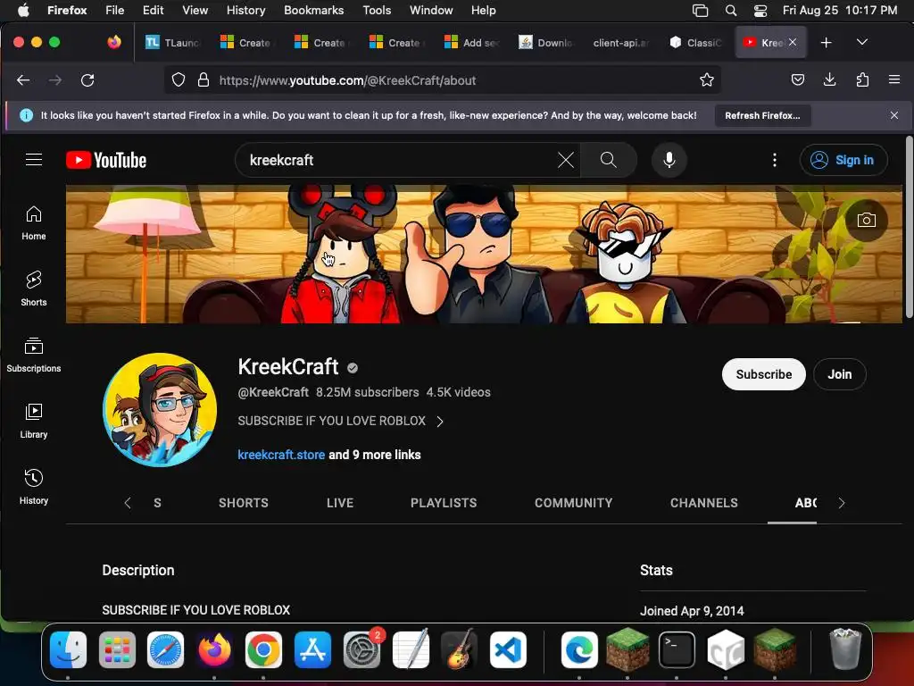The width and height of the screenshot is (914, 686).
Task: Switch to the Live channel tab
Action: [x=340, y=503]
